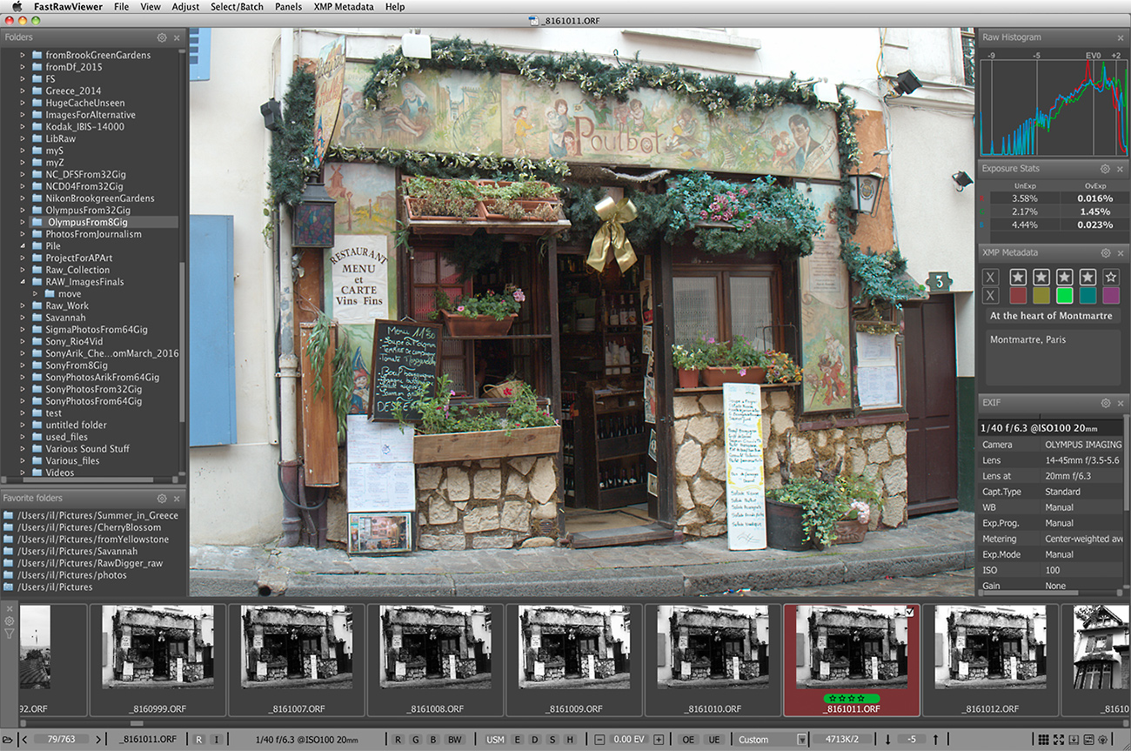Click the grid view icon in status bar
Image resolution: width=1131 pixels, height=751 pixels.
(1043, 740)
